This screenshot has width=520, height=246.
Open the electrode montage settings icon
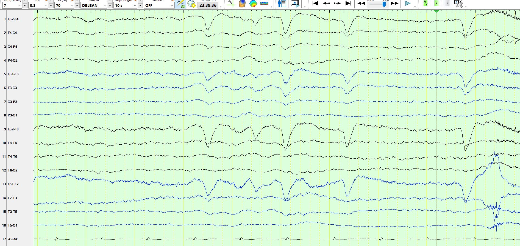(x=191, y=4)
